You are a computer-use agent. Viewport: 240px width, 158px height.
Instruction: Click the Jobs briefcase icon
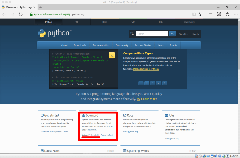point(166,115)
